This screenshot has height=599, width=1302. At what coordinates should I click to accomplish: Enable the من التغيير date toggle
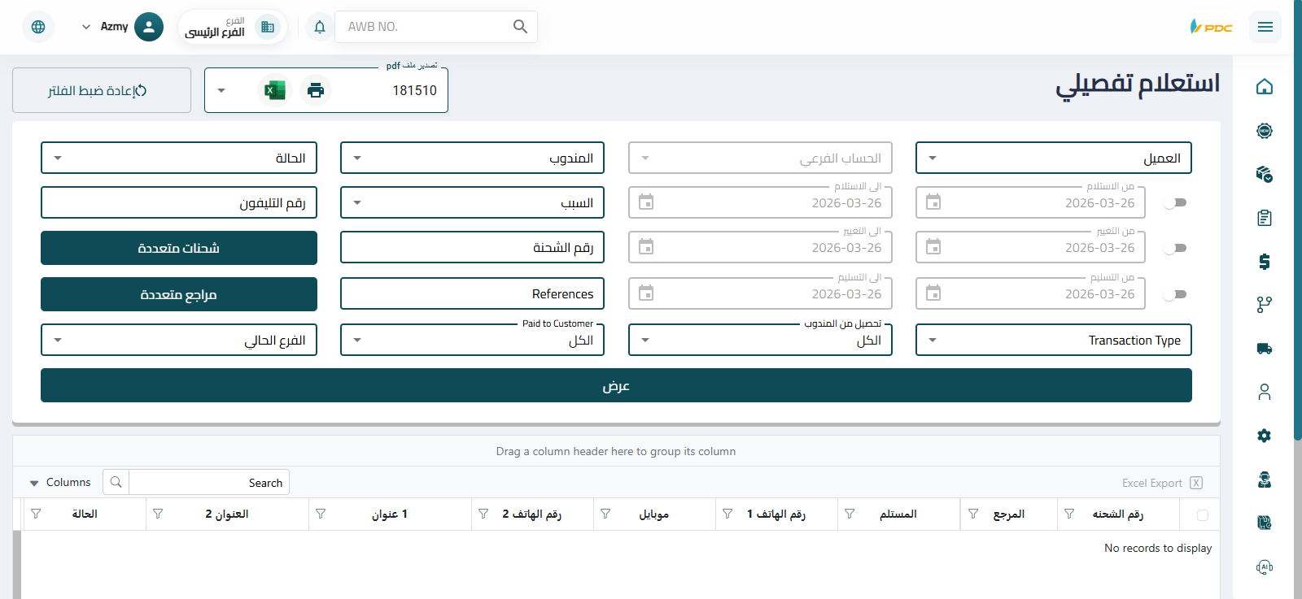[x=1175, y=248]
